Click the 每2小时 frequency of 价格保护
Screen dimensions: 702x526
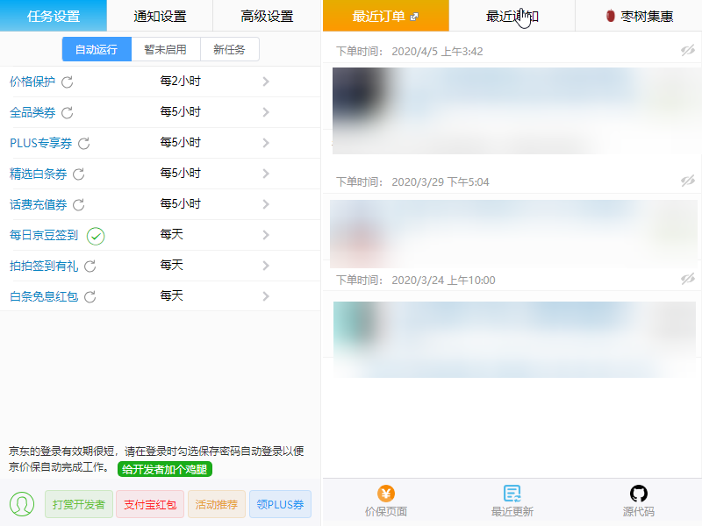tap(181, 81)
